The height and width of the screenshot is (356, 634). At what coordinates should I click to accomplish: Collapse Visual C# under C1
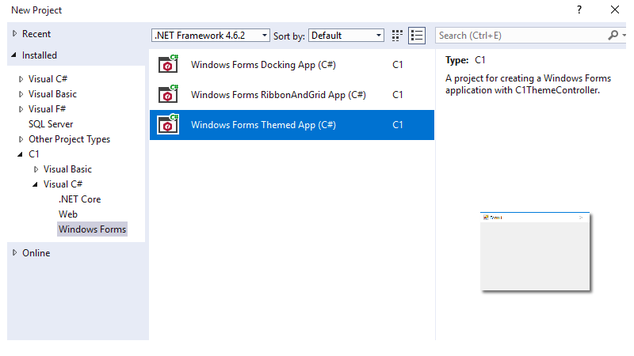pos(35,184)
